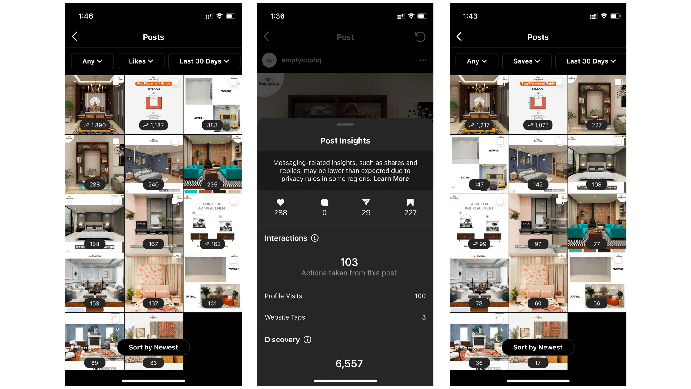This screenshot has height=389, width=691.
Task: Click the emptycuphq profile username link
Action: pos(301,60)
